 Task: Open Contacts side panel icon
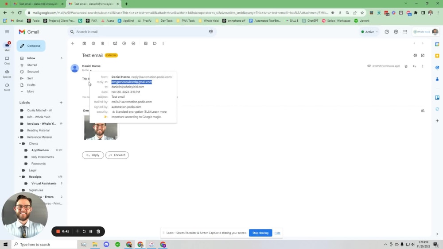(x=437, y=79)
